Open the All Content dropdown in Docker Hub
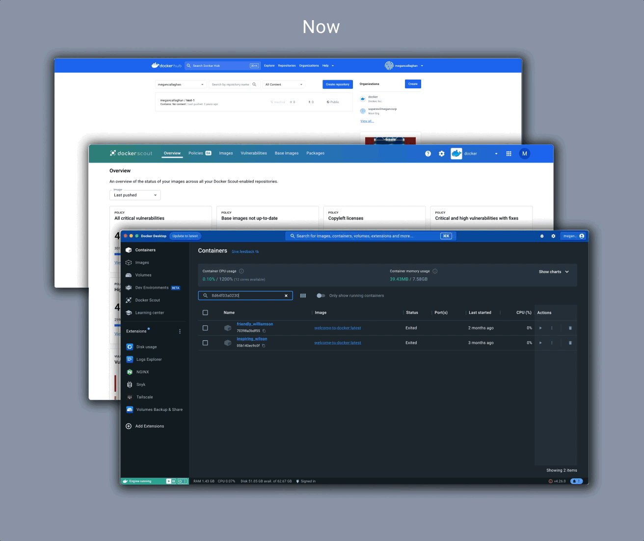This screenshot has height=541, width=644. point(284,84)
